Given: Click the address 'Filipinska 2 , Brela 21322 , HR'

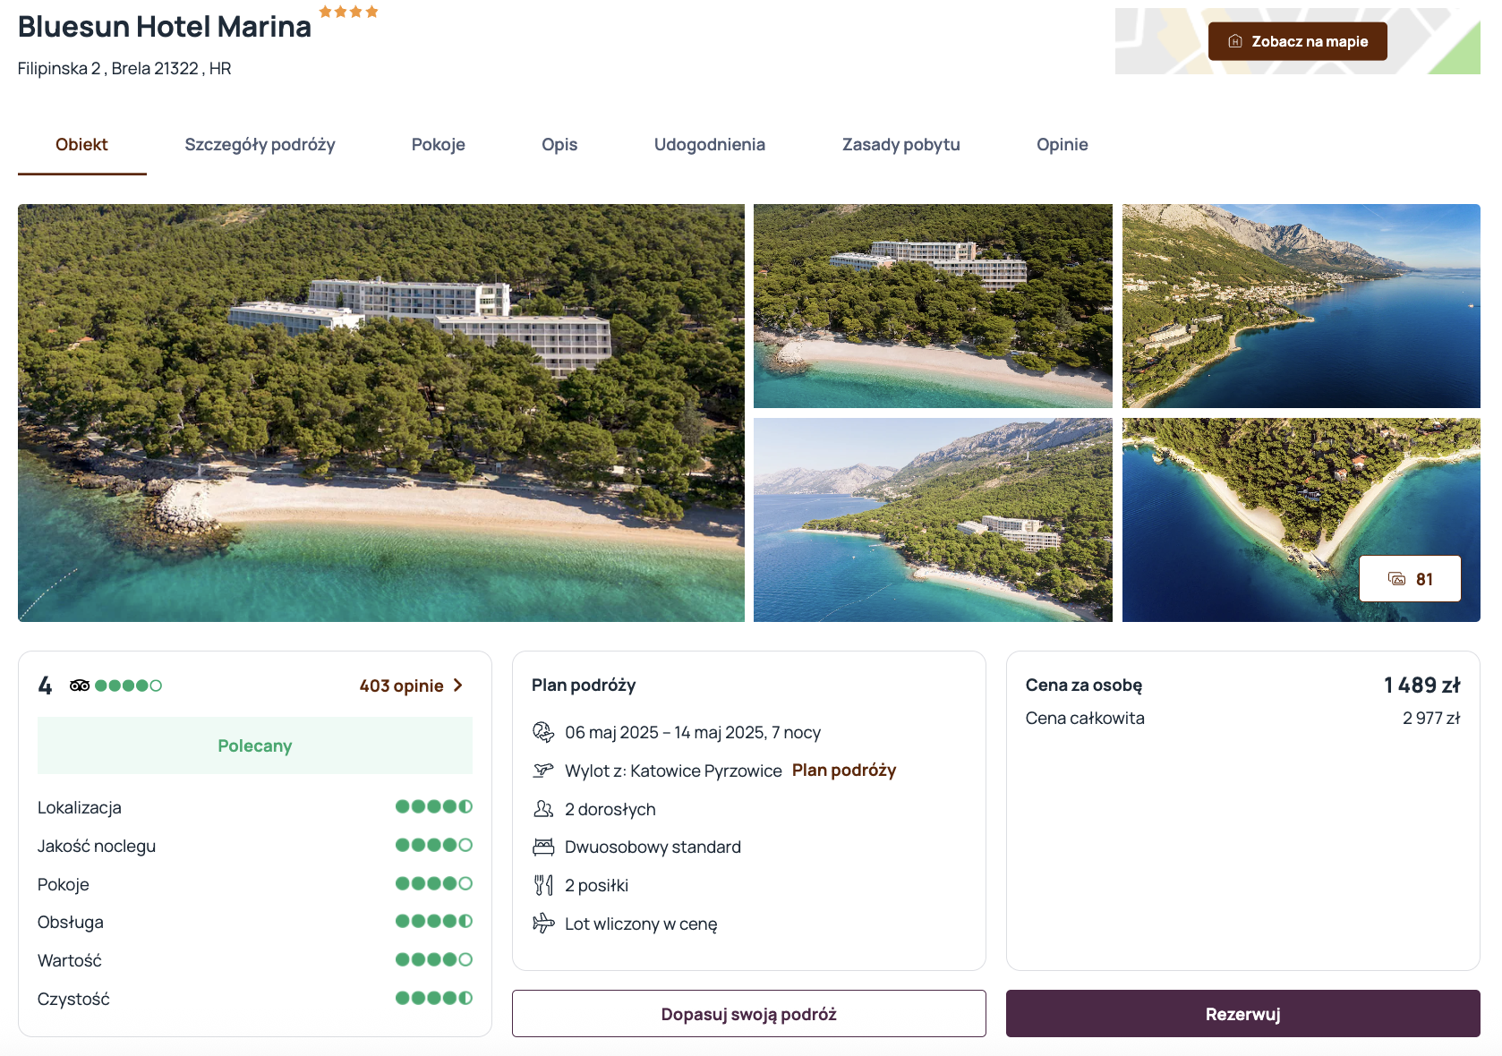Looking at the screenshot, I should click(x=124, y=69).
